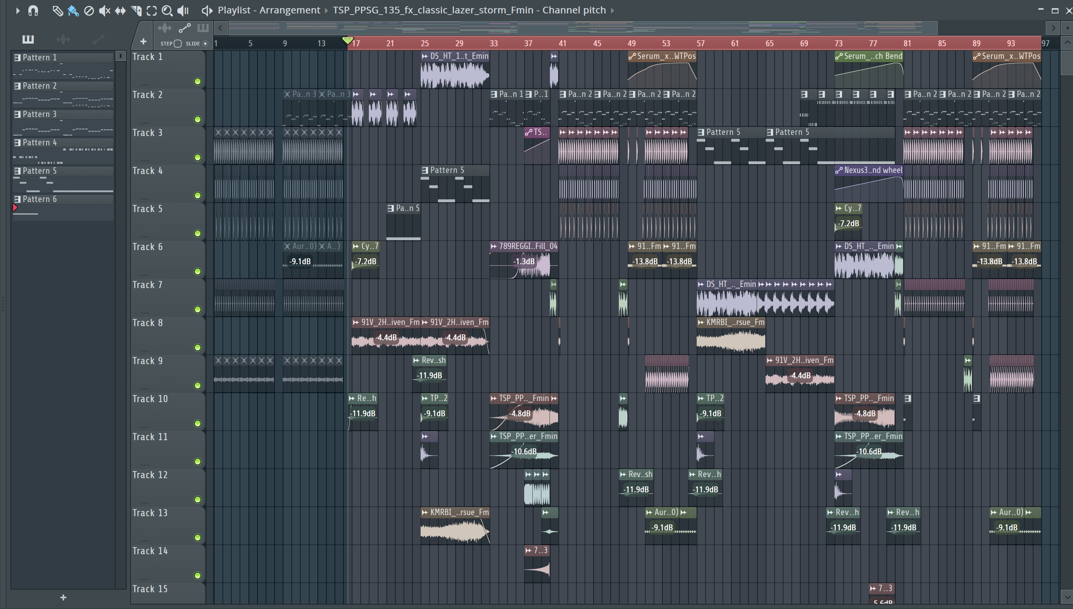The height and width of the screenshot is (609, 1073).
Task: Open Nexus3..nd wheel automation clip icon
Action: (x=839, y=170)
